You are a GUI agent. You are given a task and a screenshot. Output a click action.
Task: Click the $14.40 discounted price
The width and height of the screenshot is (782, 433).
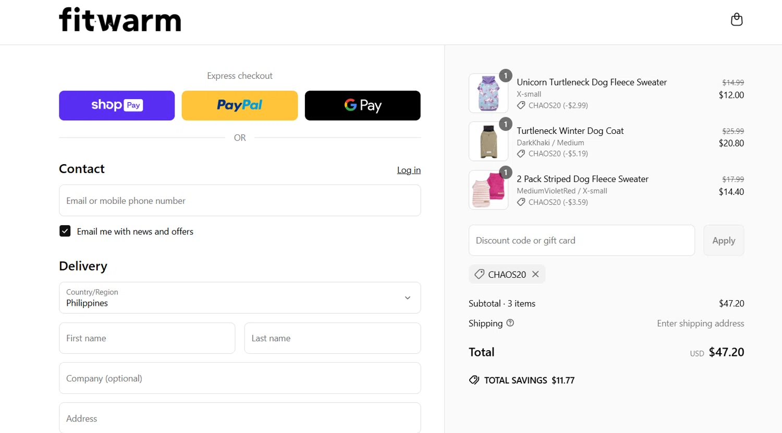pos(731,192)
